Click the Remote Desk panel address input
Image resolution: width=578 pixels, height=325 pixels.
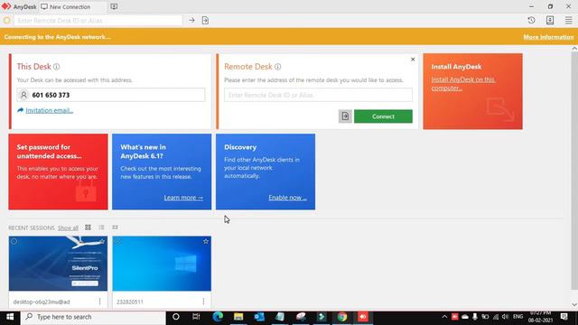click(x=318, y=95)
